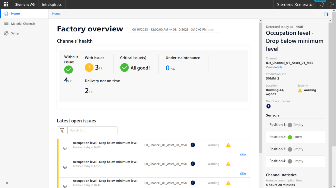Click No. of occurrences badge in details panel
336x188 pixels.
click(268, 106)
